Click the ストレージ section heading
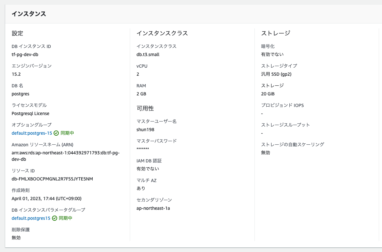The image size is (382, 252). (x=275, y=33)
